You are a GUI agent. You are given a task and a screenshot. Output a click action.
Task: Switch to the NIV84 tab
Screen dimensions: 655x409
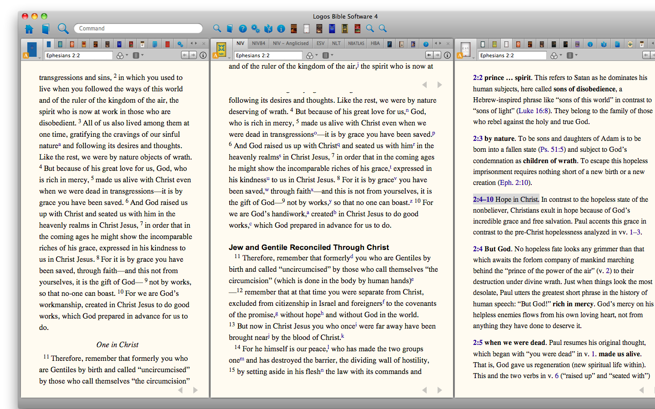point(259,44)
